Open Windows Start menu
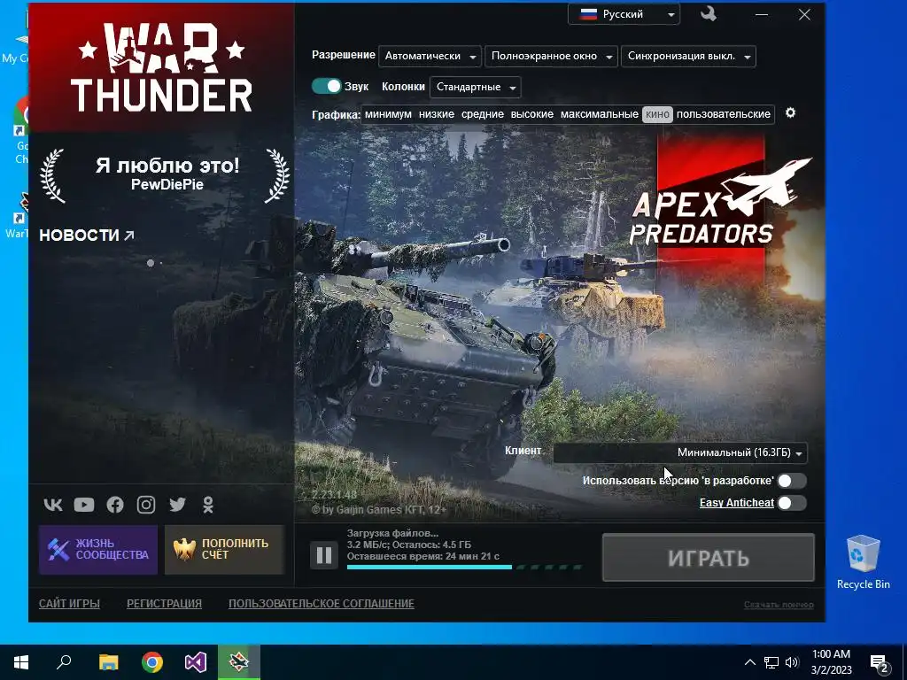 (x=21, y=662)
